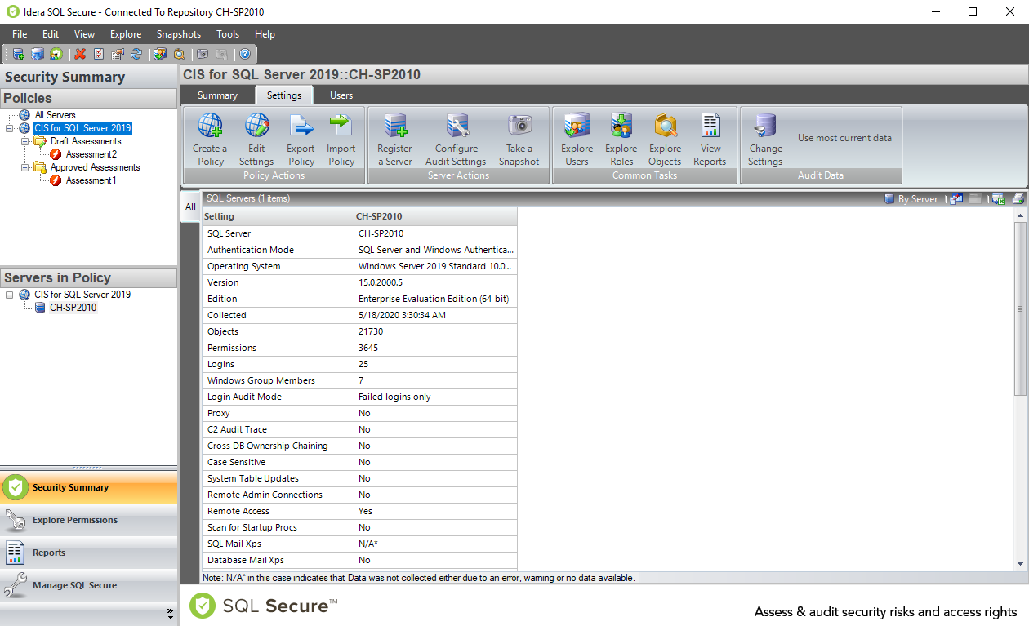Image resolution: width=1029 pixels, height=626 pixels.
Task: Open the File menu
Action: 20,34
